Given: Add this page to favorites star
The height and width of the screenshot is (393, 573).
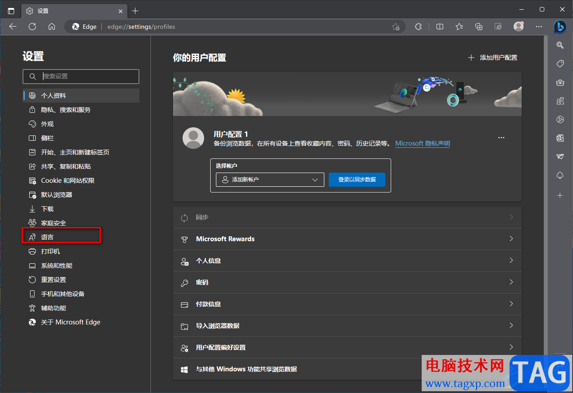Looking at the screenshot, I should [x=396, y=27].
